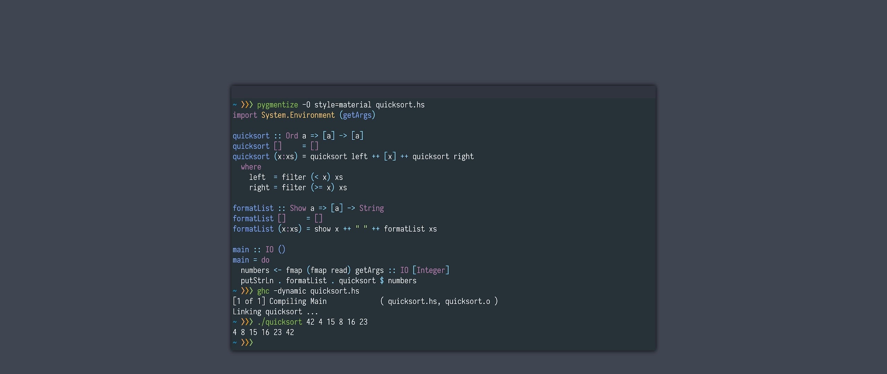Viewport: 887px width, 374px height.
Task: Click the empty terminal title bar
Action: pyautogui.click(x=443, y=92)
